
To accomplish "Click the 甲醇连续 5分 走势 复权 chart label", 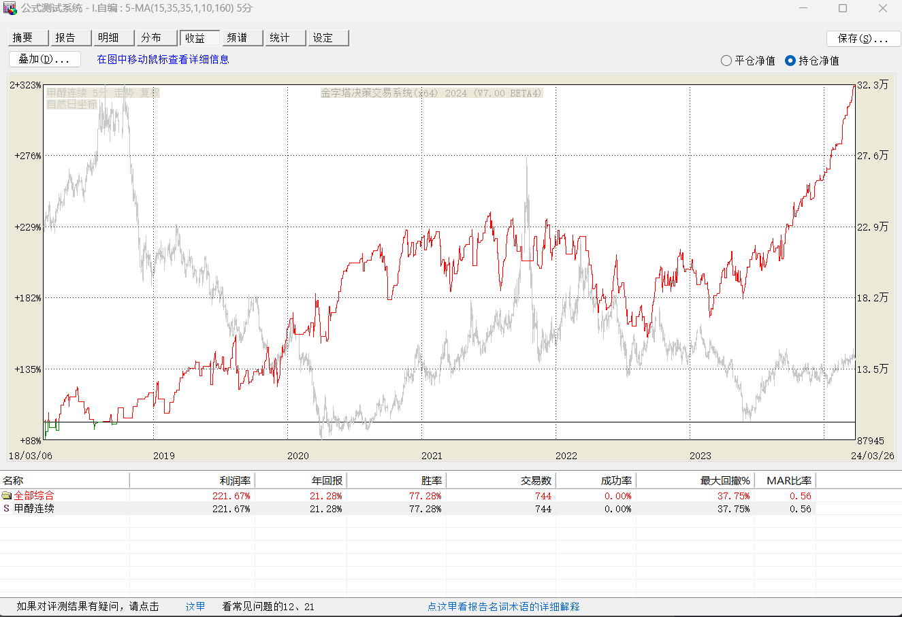I will pyautogui.click(x=103, y=93).
